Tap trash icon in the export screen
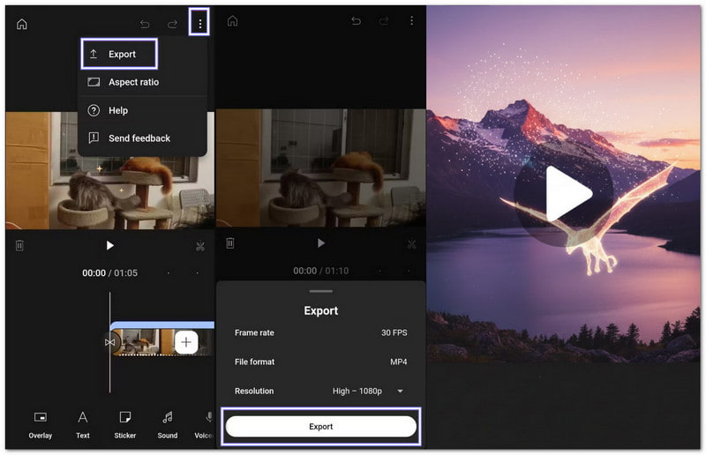 pyautogui.click(x=230, y=243)
